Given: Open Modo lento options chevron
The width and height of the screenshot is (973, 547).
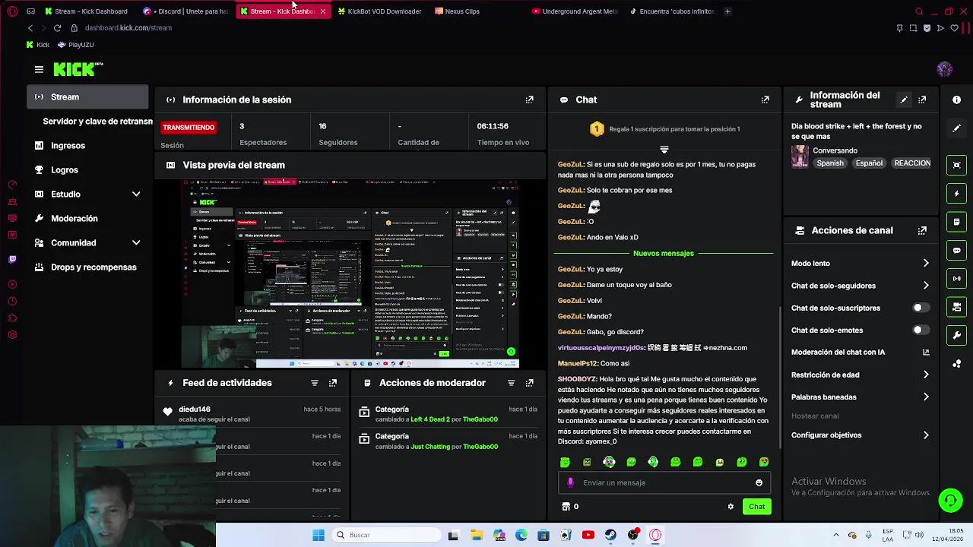Looking at the screenshot, I should pyautogui.click(x=926, y=263).
